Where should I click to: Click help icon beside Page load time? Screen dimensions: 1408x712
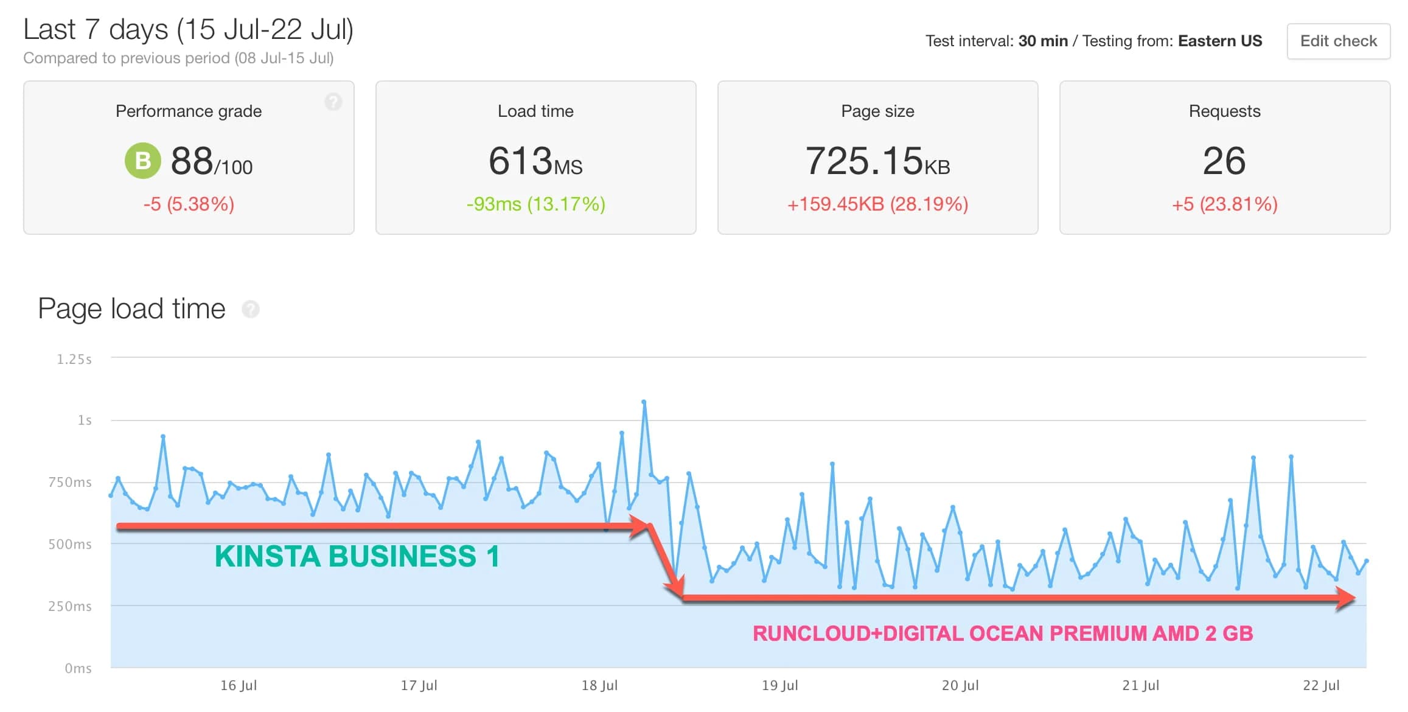[x=251, y=309]
